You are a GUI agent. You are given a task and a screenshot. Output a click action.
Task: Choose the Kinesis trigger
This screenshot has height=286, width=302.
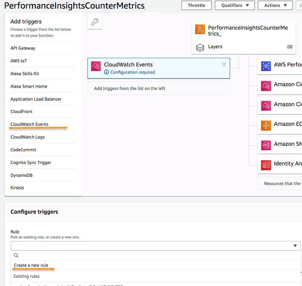click(17, 188)
